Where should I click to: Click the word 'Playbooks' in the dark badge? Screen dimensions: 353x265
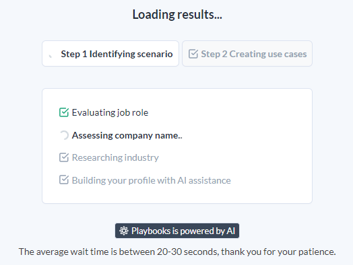click(151, 231)
